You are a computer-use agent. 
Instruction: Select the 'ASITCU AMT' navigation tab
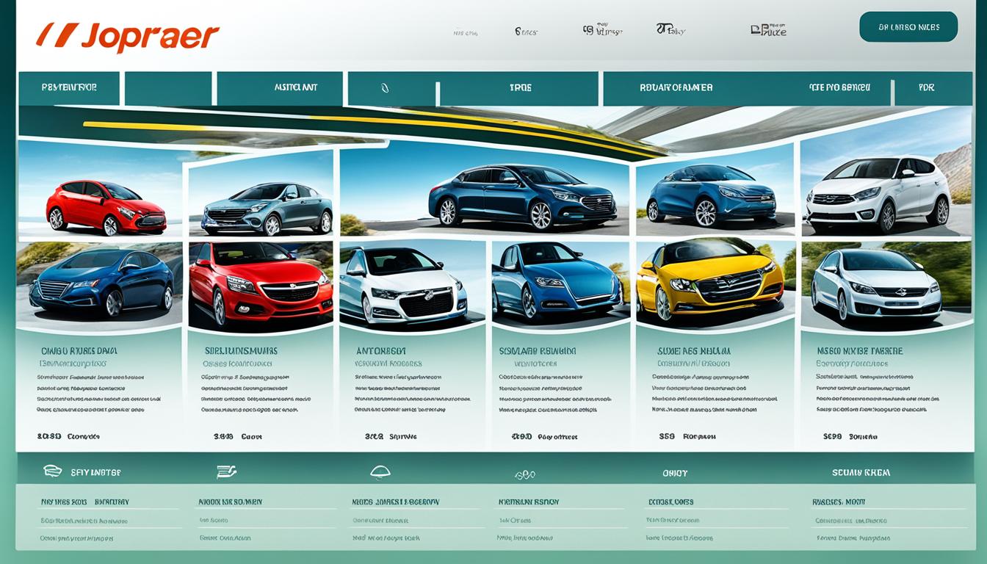point(280,88)
